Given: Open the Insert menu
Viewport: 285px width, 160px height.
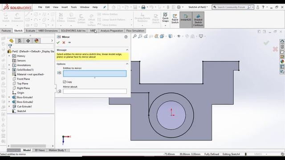Looking at the screenshot, I should [65, 7].
